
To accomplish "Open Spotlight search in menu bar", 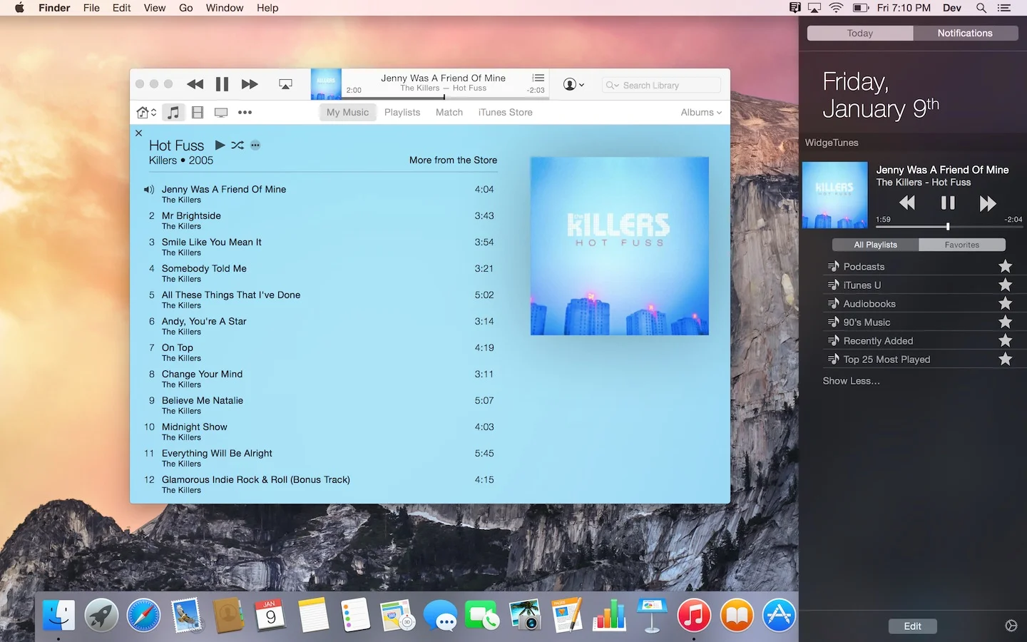I will click(981, 8).
